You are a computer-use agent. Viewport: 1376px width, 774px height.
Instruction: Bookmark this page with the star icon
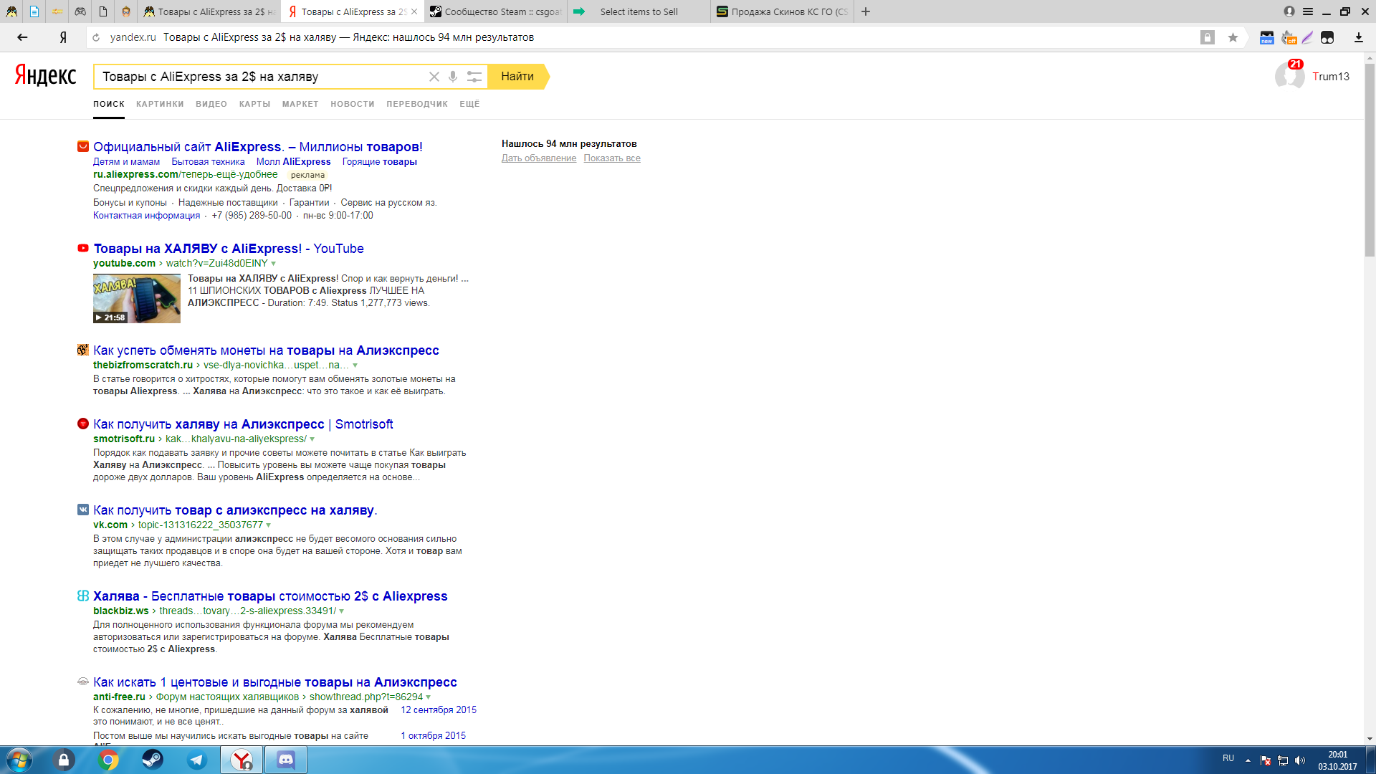(1233, 37)
